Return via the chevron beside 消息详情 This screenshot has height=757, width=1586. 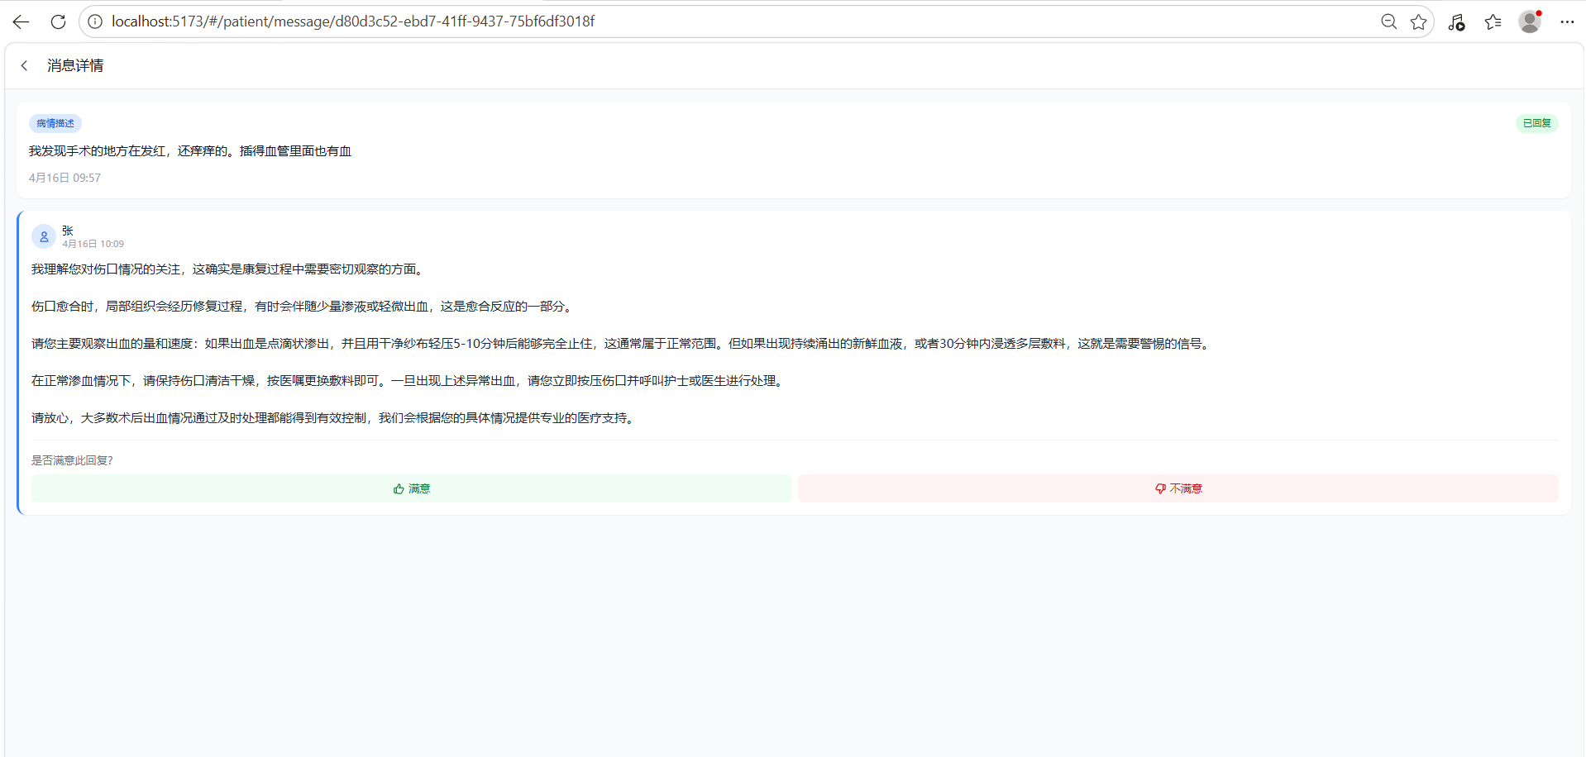[x=25, y=65]
